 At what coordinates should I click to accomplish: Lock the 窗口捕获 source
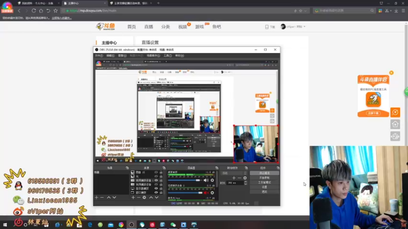pyautogui.click(x=161, y=193)
